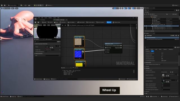Switch to the M_Octopus tab
This screenshot has height=101, width=180.
(43, 20)
